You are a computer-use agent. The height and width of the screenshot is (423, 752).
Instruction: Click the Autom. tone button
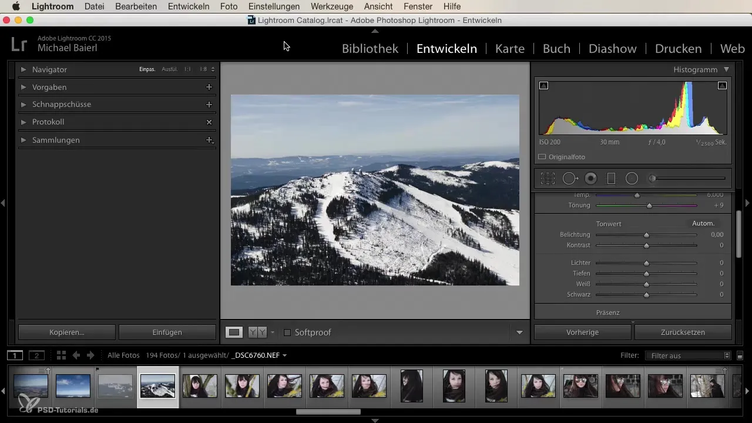[703, 224]
